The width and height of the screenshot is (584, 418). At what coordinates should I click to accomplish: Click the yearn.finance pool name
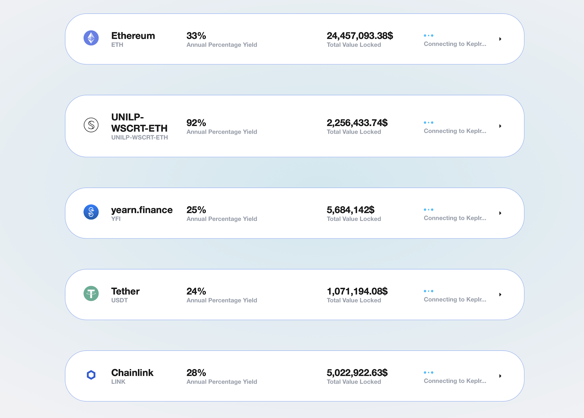[142, 210]
